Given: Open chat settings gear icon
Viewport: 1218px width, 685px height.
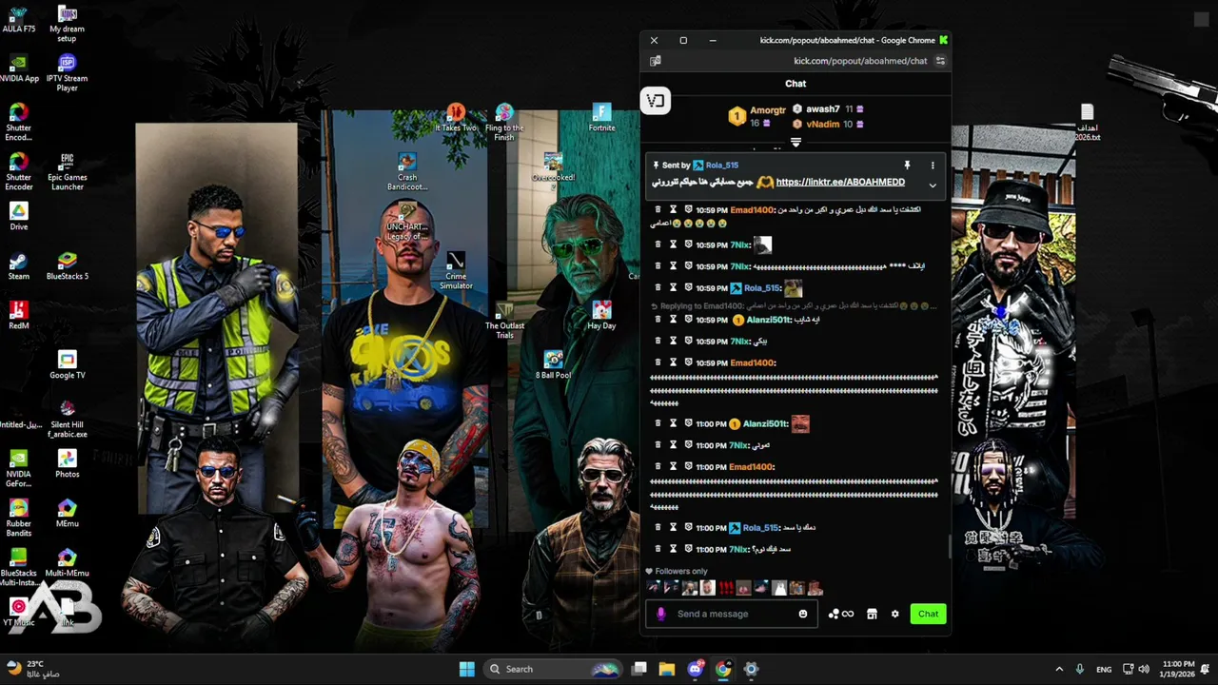Looking at the screenshot, I should 894,614.
